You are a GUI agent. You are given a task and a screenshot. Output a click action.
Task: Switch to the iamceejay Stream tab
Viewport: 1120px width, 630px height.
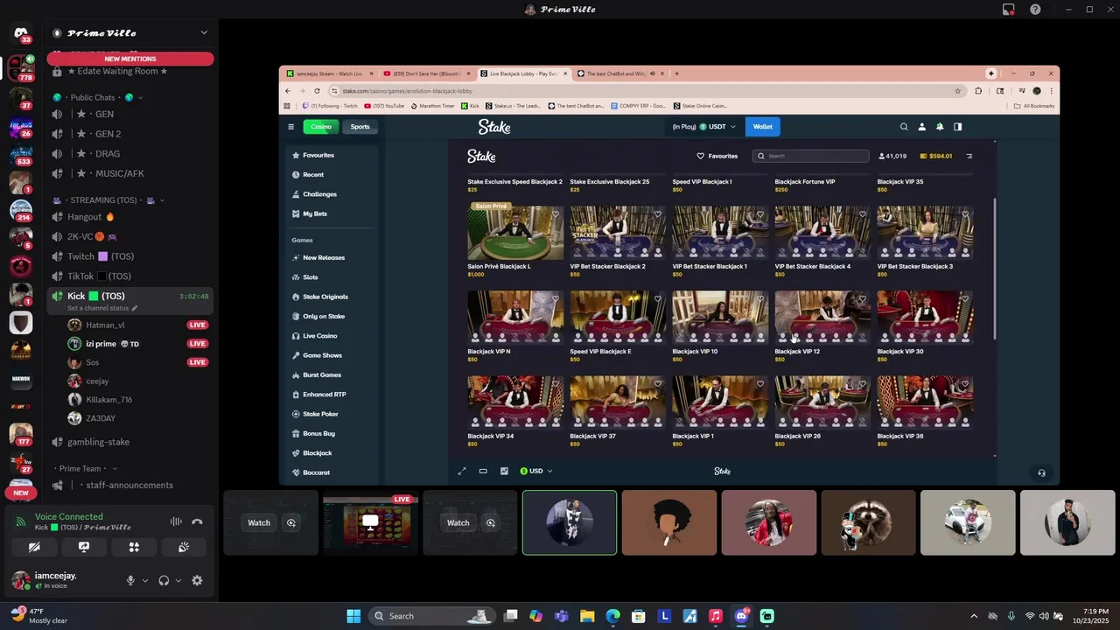[x=331, y=73]
